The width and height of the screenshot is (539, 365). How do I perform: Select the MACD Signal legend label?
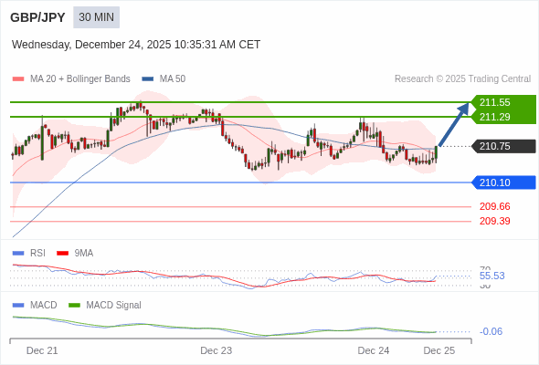coord(114,306)
